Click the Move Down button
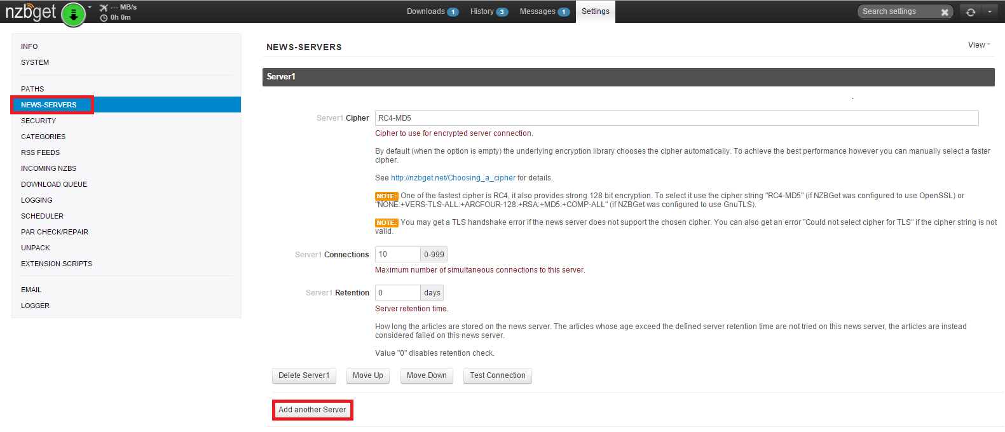This screenshot has height=432, width=1005. (427, 375)
